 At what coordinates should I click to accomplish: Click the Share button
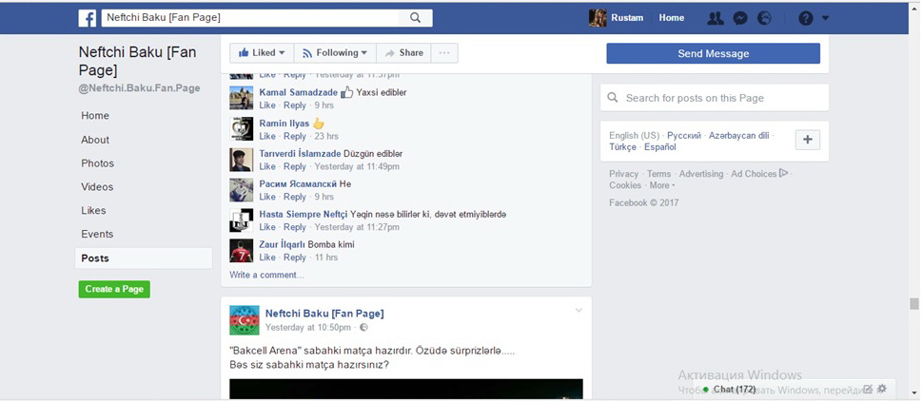[403, 53]
